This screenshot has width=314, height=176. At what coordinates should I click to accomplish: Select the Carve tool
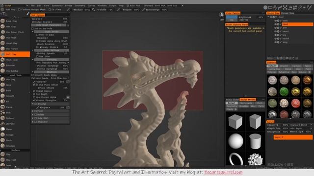point(15,107)
